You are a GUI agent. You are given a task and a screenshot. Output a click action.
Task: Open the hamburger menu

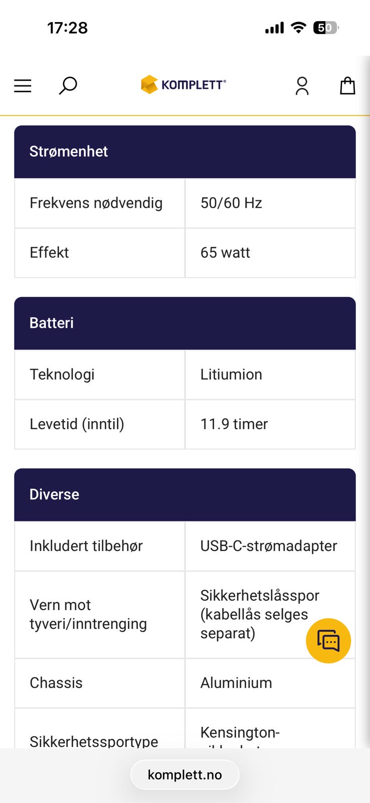[23, 86]
